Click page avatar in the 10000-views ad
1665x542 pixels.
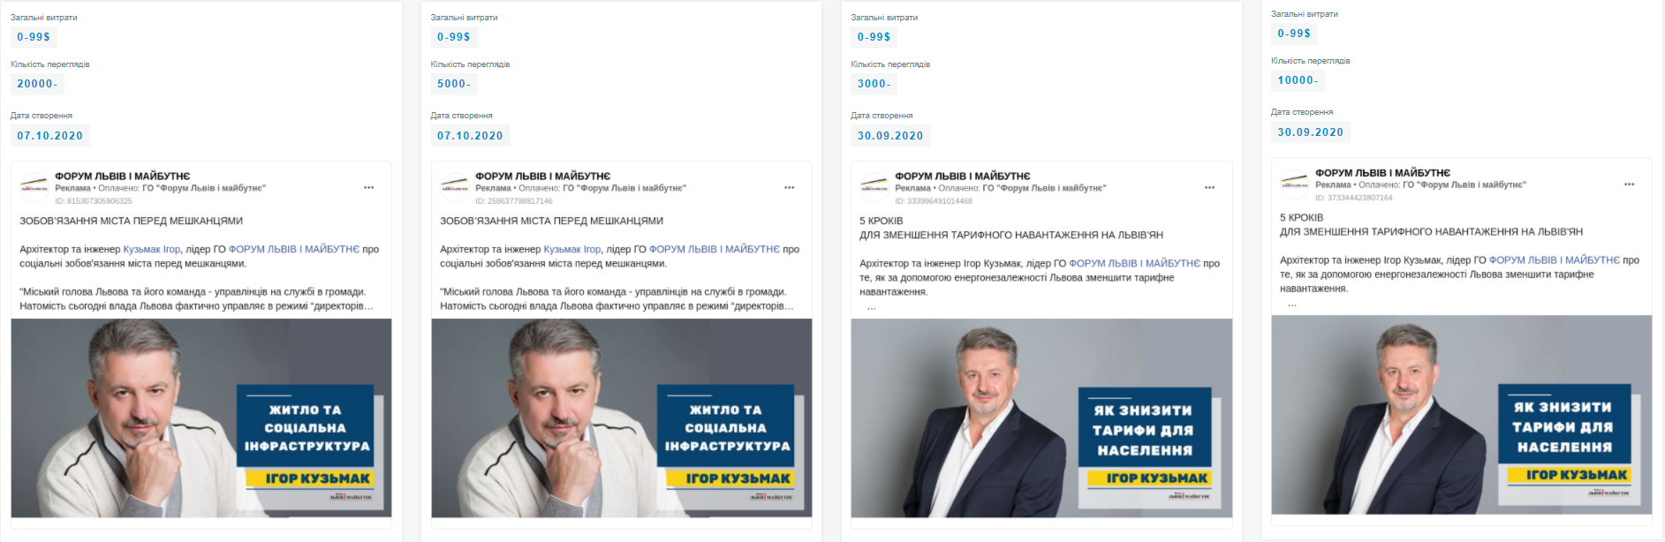(x=1295, y=183)
